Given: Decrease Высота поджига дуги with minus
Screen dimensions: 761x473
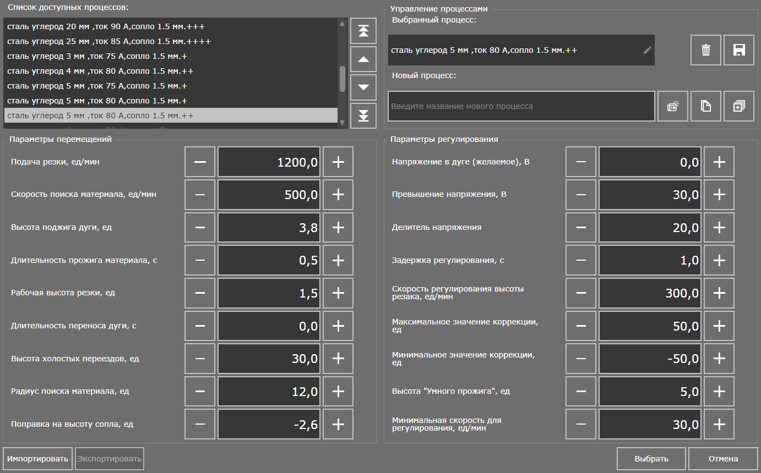Looking at the screenshot, I should point(200,227).
